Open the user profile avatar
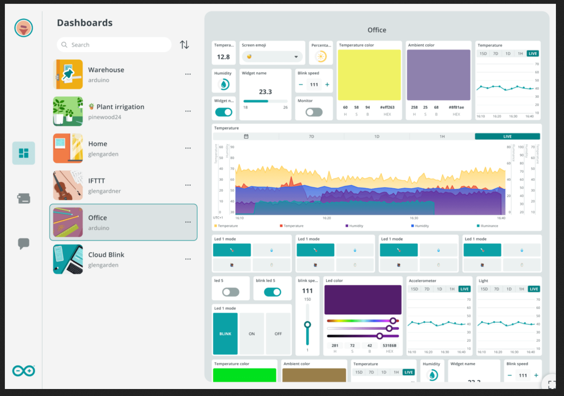564x396 pixels. 24,27
